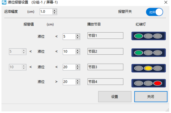Click the 设置 button

point(114,97)
